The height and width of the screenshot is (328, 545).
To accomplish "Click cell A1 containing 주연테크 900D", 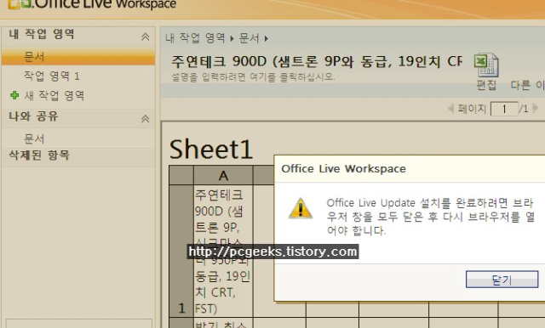I will 223,251.
